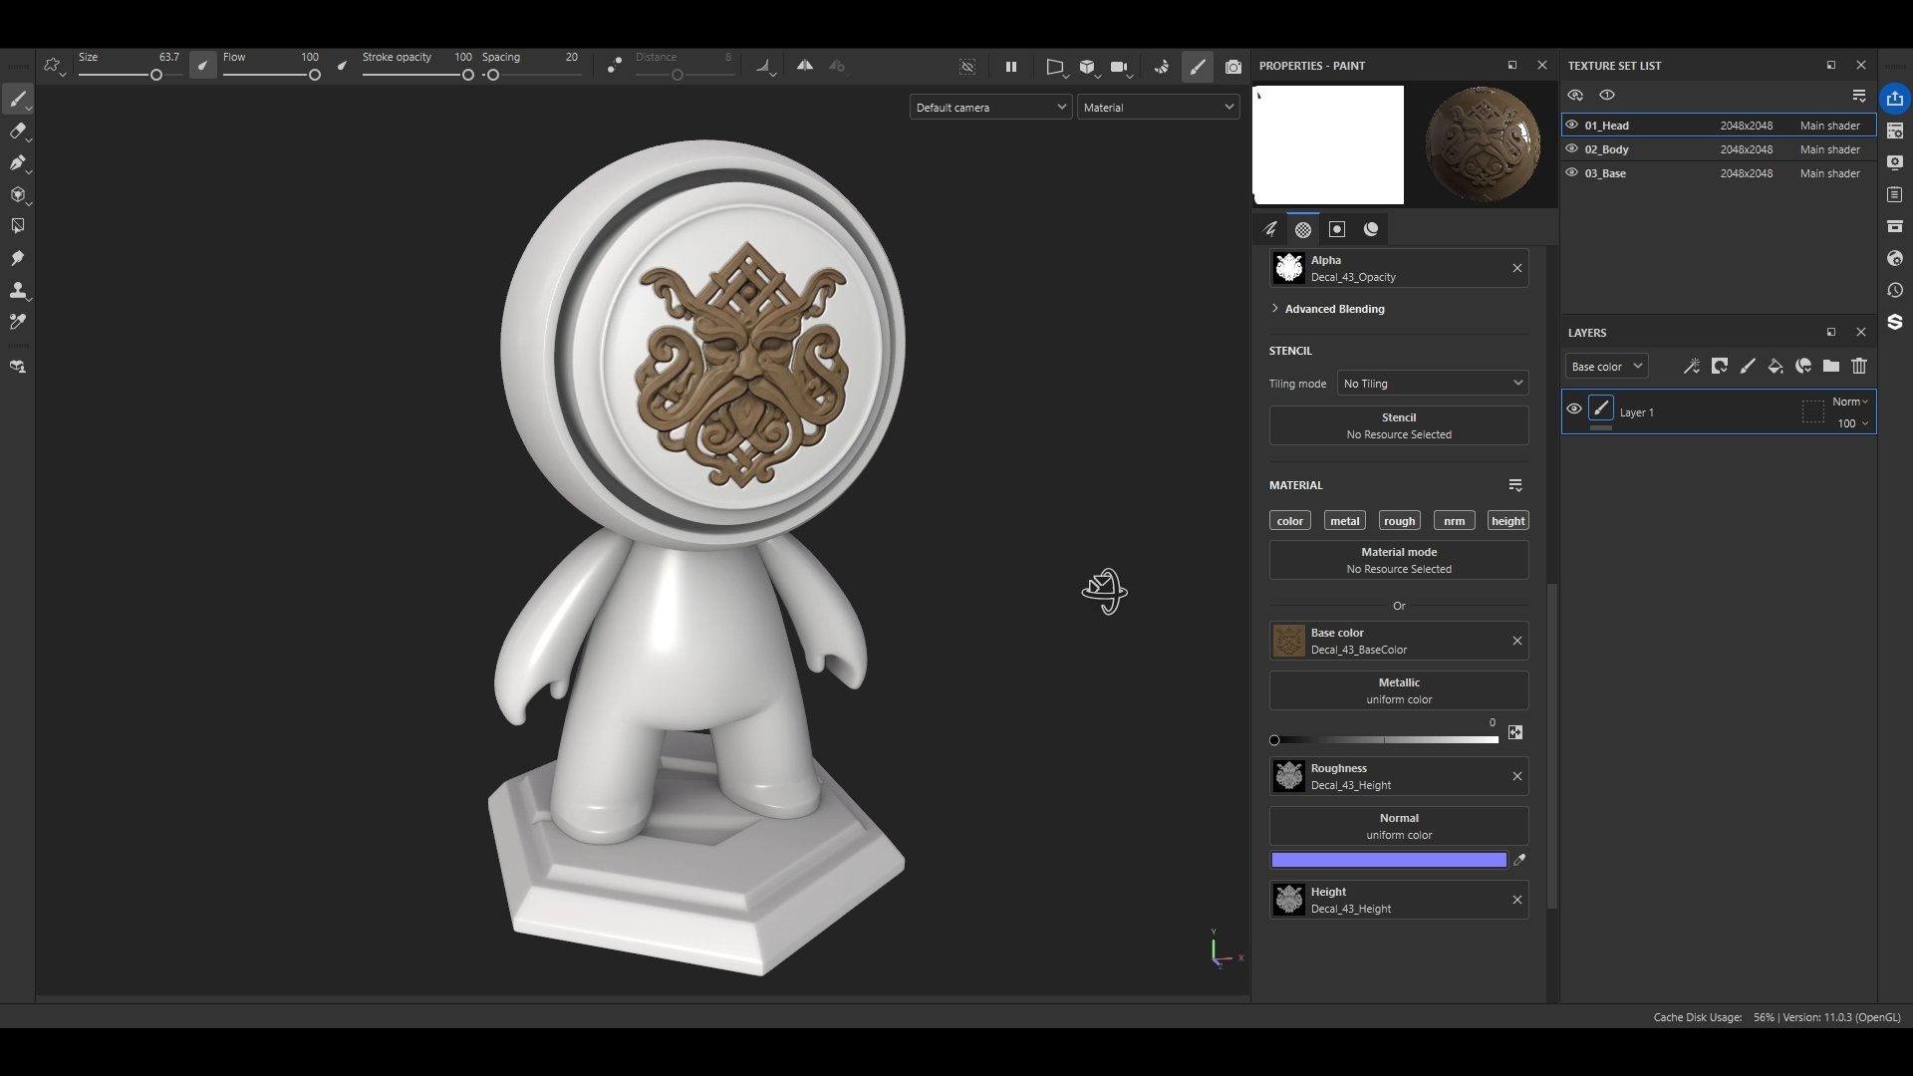Select the Polygon Fill tool
The image size is (1913, 1076).
click(17, 226)
